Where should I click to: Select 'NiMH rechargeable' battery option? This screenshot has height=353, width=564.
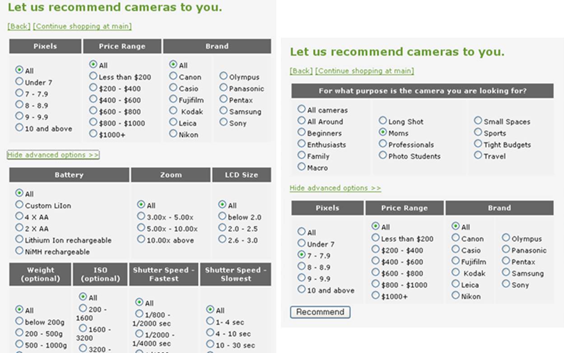(x=19, y=250)
